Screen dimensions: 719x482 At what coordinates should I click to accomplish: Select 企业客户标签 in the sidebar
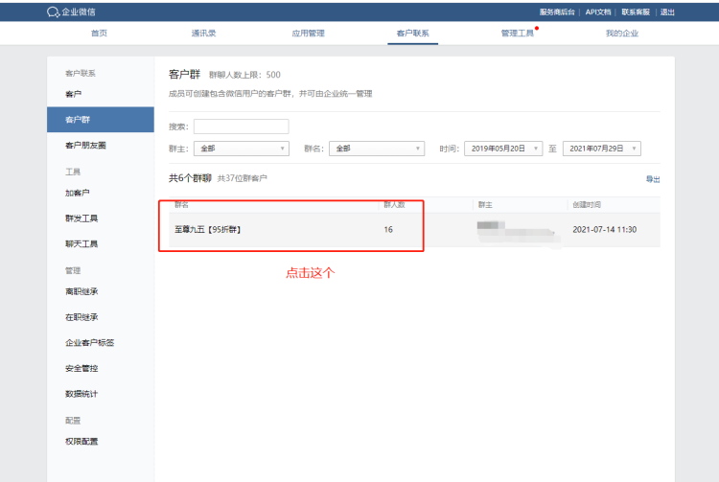[90, 342]
